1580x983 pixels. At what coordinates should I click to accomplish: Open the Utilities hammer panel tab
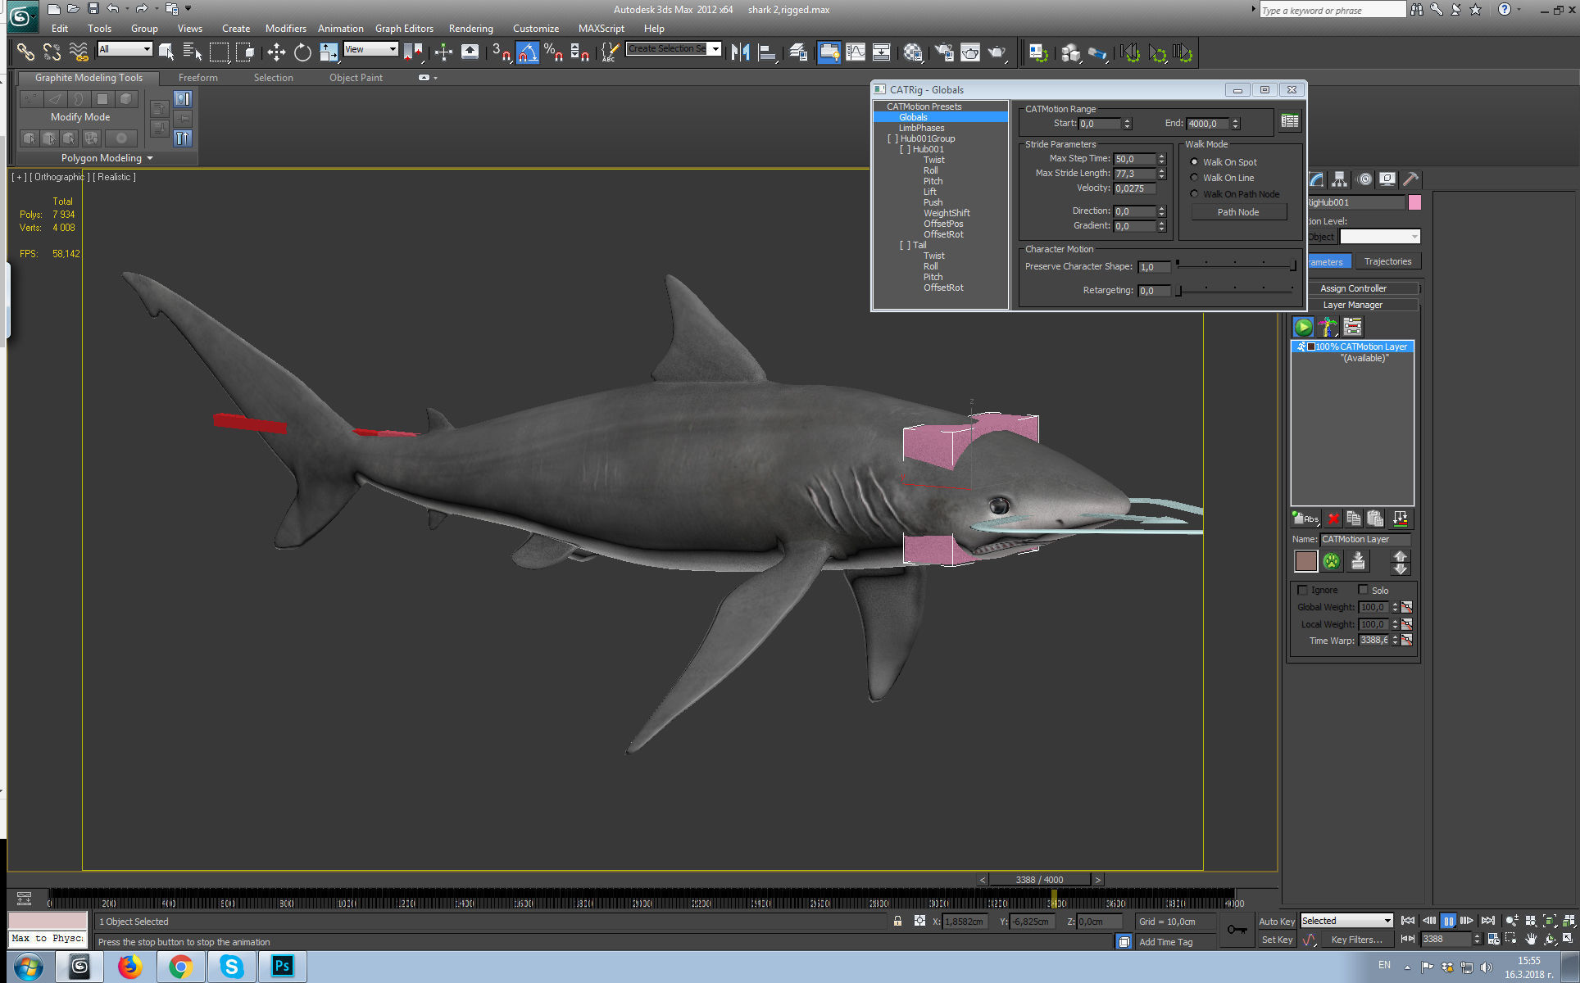click(x=1410, y=179)
